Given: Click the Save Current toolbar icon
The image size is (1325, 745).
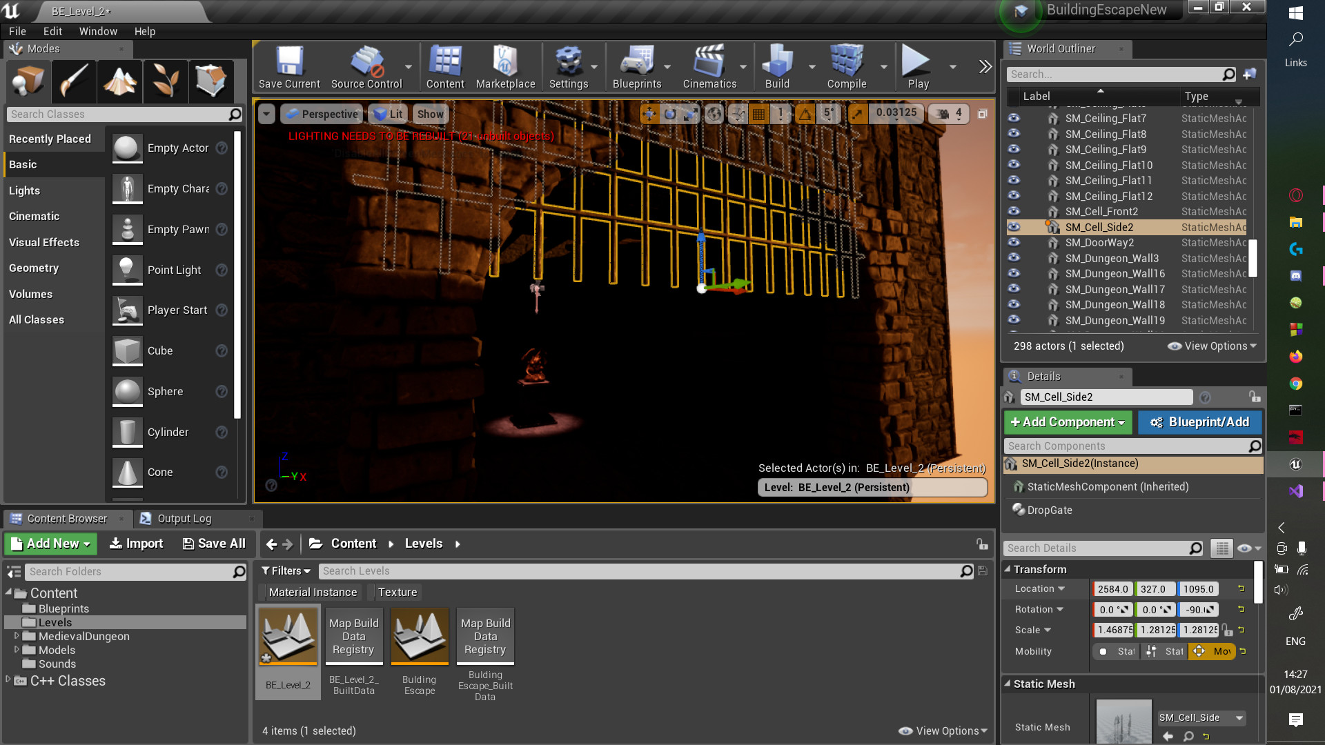Looking at the screenshot, I should point(289,63).
